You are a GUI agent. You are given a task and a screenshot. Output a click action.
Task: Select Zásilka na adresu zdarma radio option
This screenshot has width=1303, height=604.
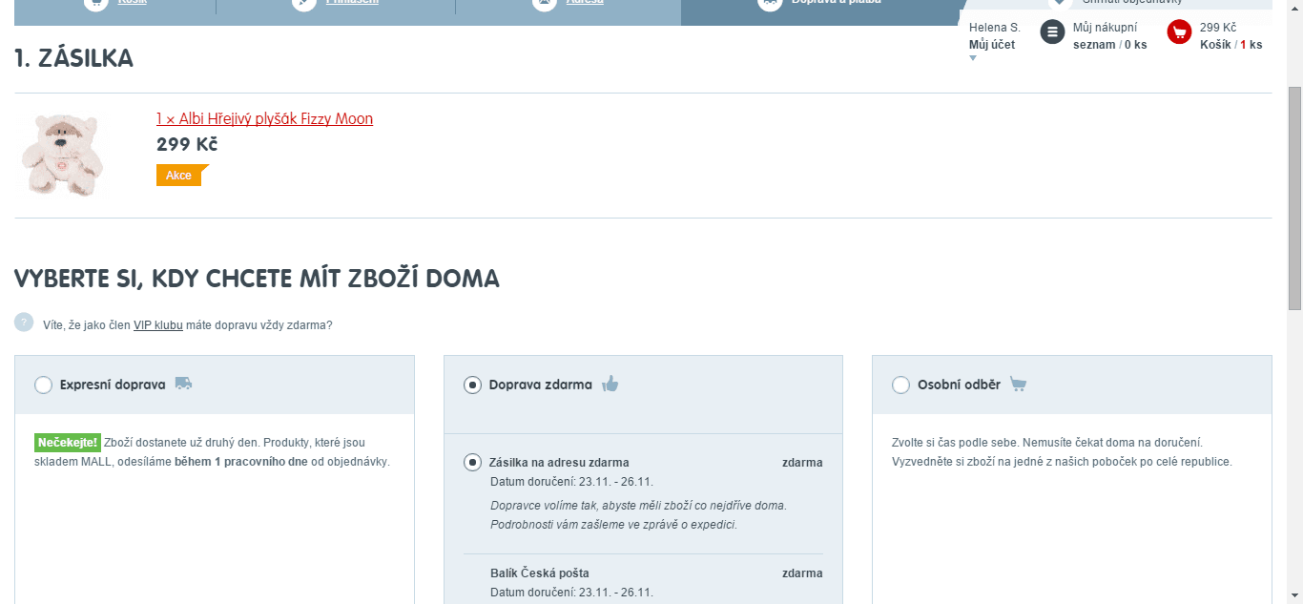pyautogui.click(x=472, y=463)
